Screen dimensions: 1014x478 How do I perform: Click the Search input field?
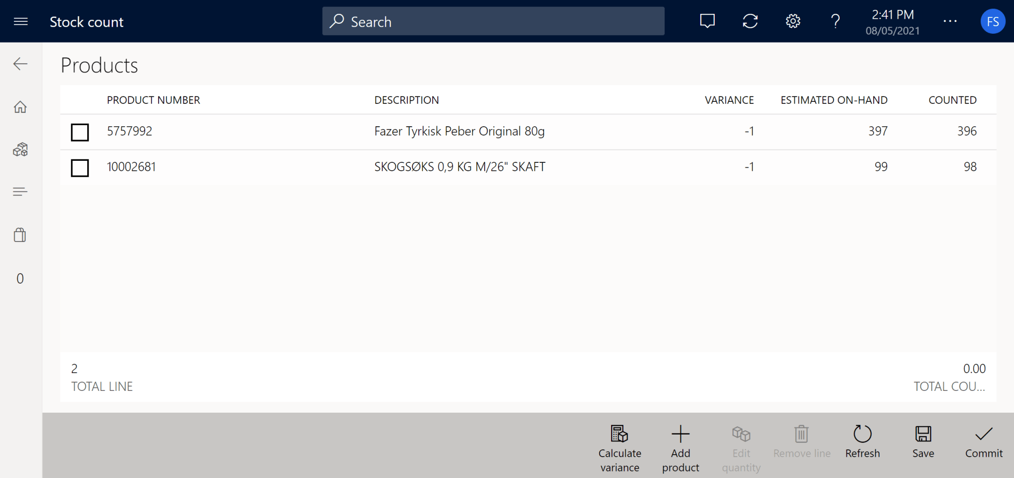pos(493,21)
